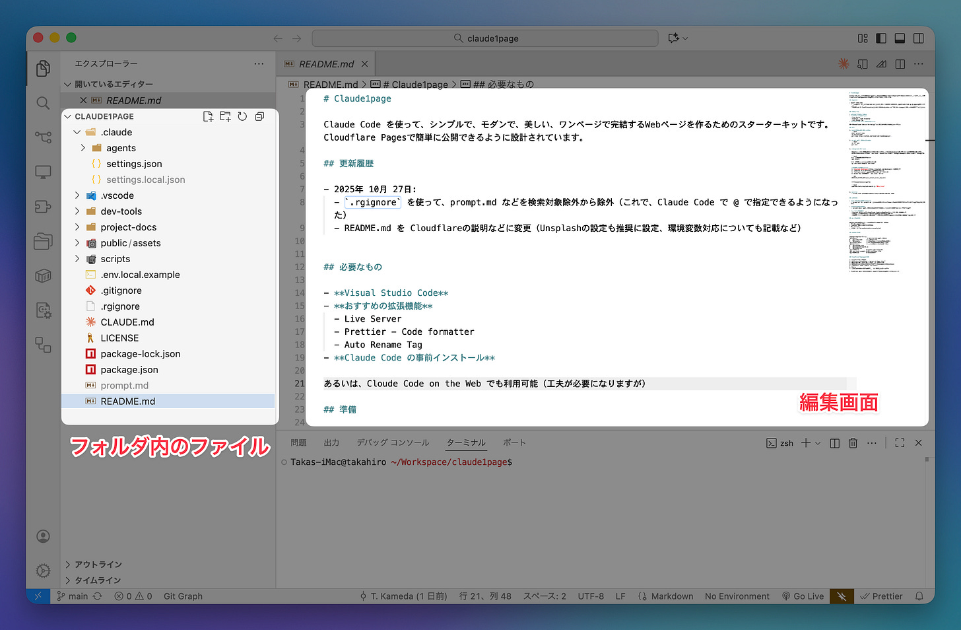Image resolution: width=961 pixels, height=630 pixels.
Task: Click the Markdown language mode in status bar
Action: tap(672, 596)
